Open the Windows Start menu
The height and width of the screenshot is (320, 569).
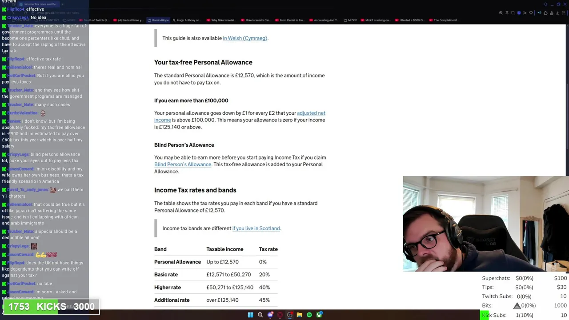click(x=250, y=315)
